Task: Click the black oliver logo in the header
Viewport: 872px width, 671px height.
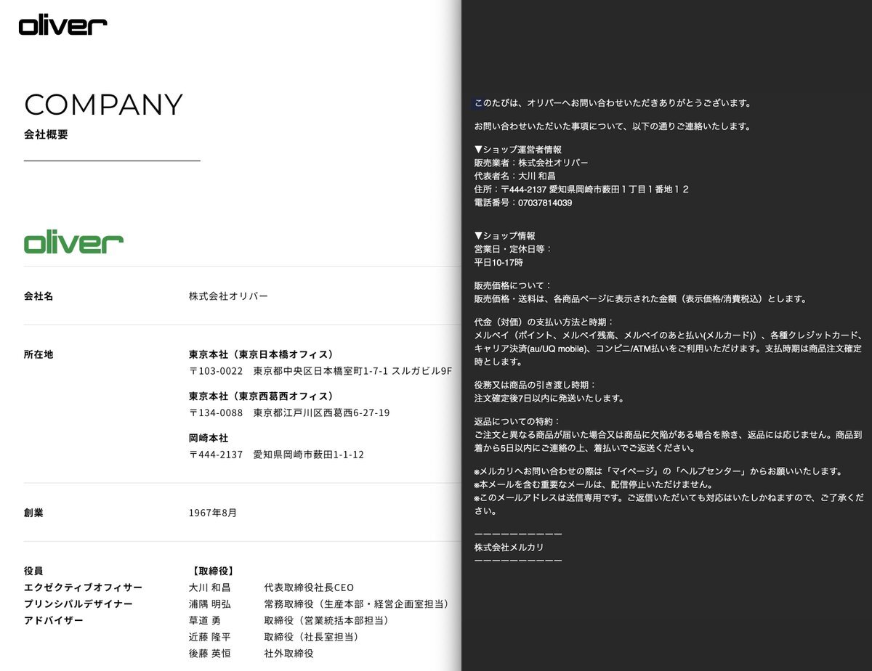Action: (62, 25)
